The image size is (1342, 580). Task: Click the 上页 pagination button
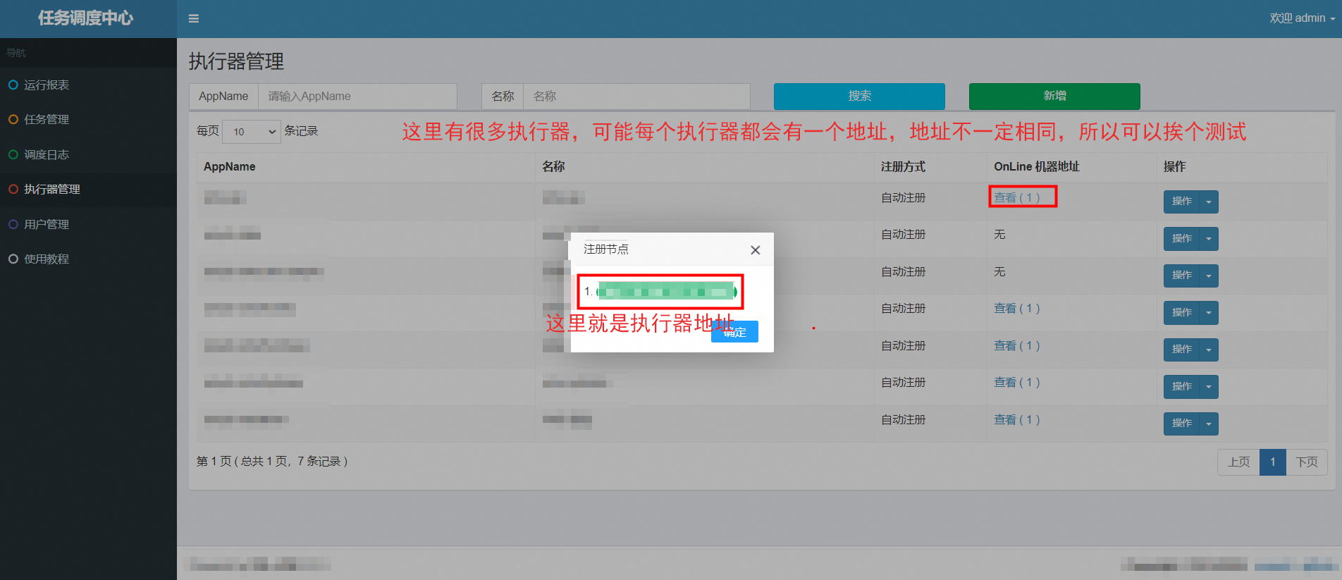[1238, 462]
